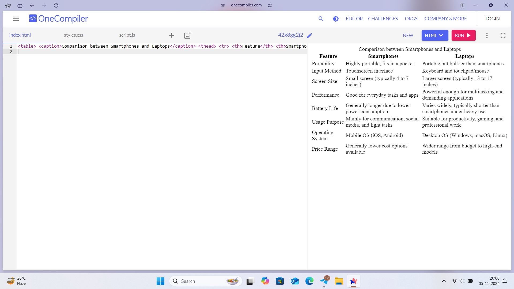Open the CHALLENGES menu item
The width and height of the screenshot is (514, 289).
pyautogui.click(x=383, y=19)
